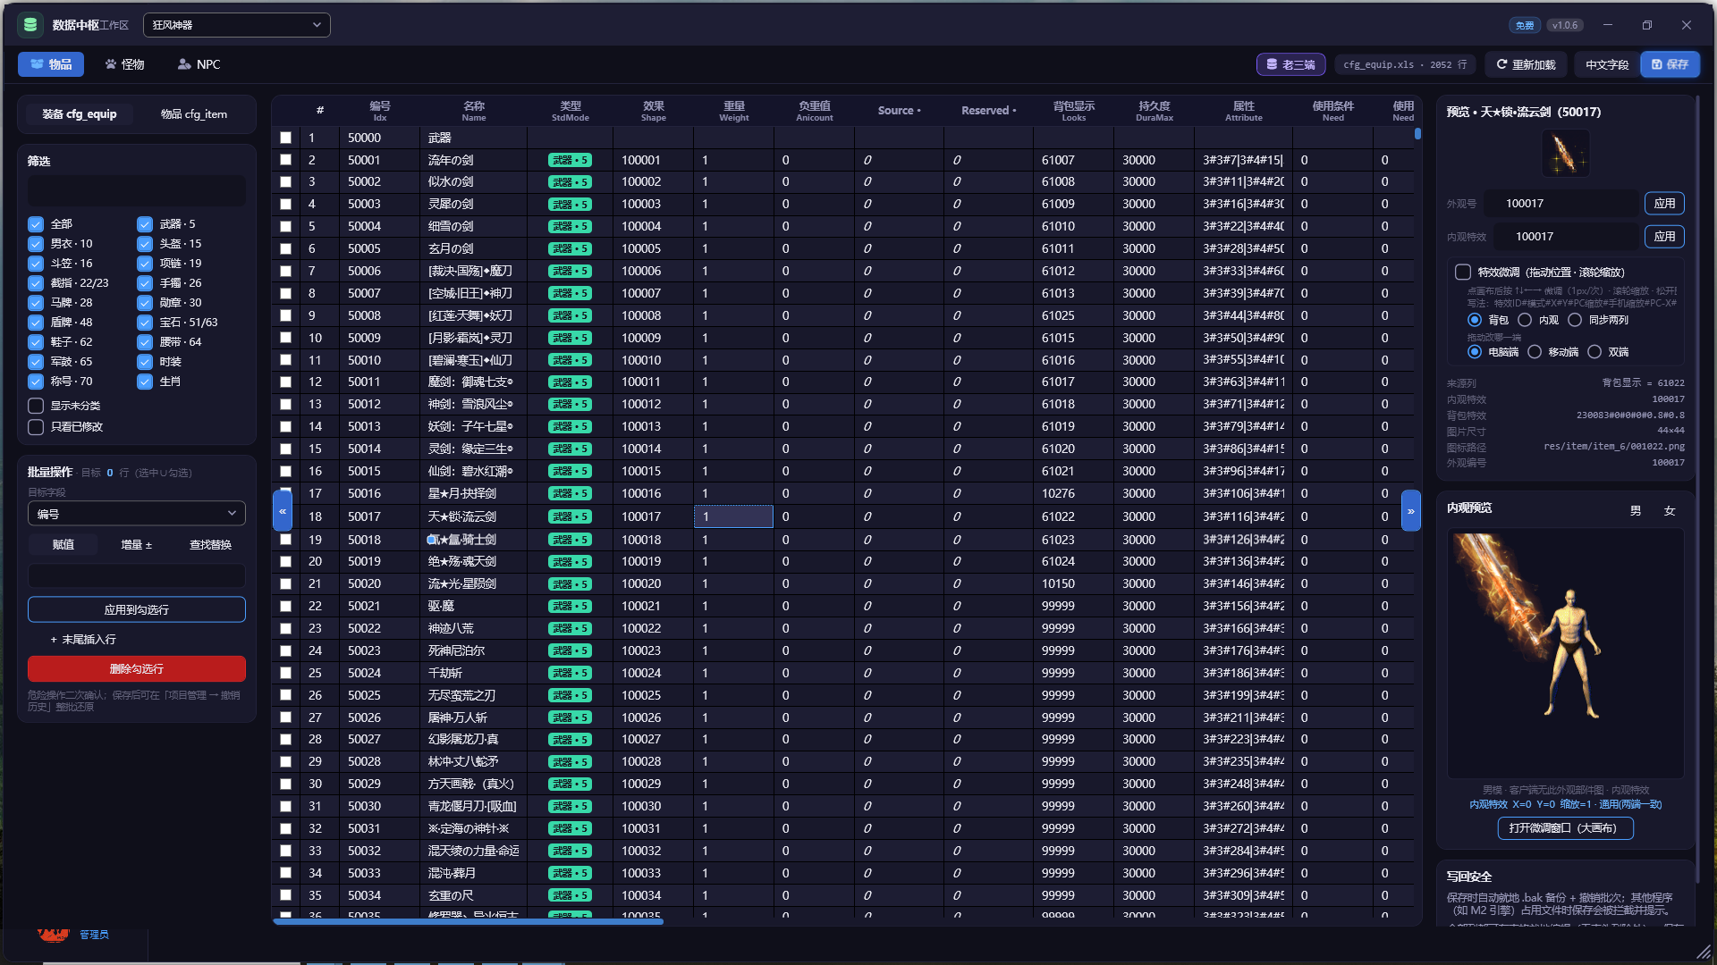
Task: Select the 移动端 radio button
Action: click(x=1535, y=352)
